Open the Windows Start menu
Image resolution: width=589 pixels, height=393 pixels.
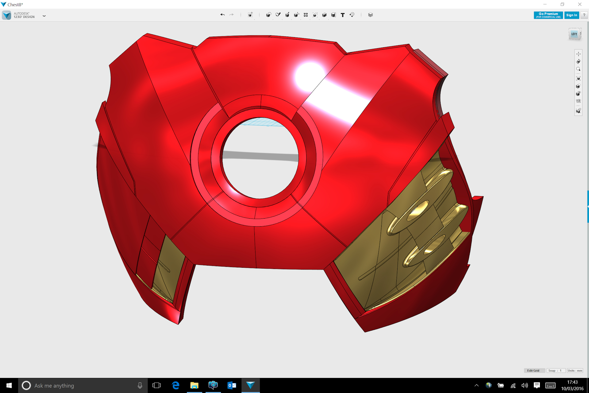(x=9, y=385)
